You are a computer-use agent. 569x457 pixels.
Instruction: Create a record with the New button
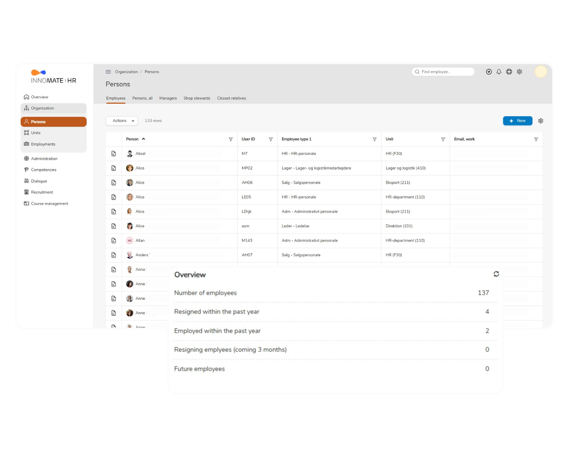click(517, 121)
